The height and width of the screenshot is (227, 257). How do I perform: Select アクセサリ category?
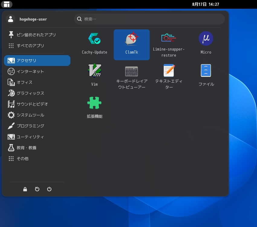point(37,61)
